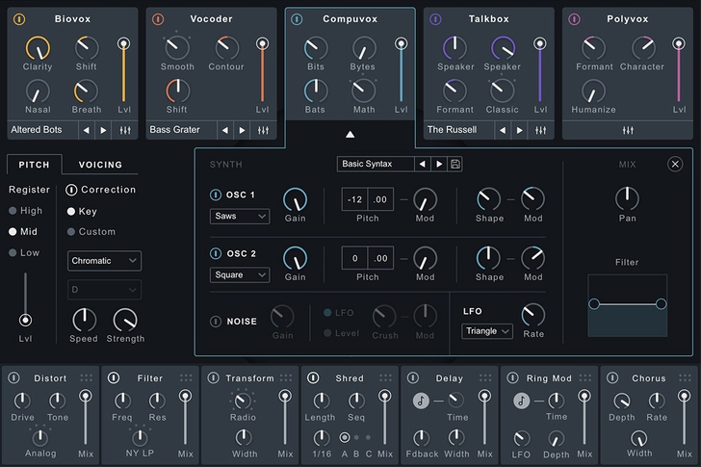
Task: Switch to the Pitch tab
Action: (x=35, y=165)
